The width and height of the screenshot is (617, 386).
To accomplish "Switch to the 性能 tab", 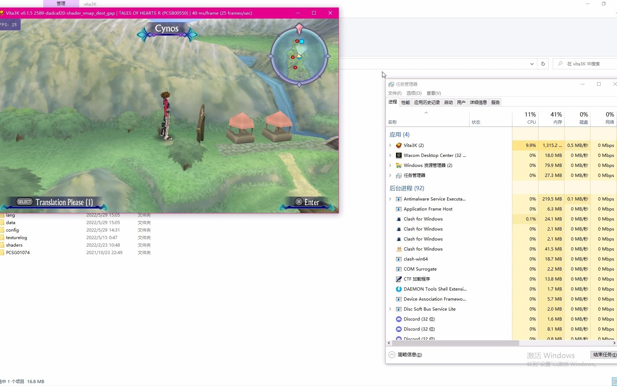I will 406,103.
